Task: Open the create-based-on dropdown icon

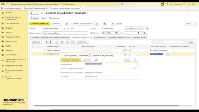Action: (97, 24)
